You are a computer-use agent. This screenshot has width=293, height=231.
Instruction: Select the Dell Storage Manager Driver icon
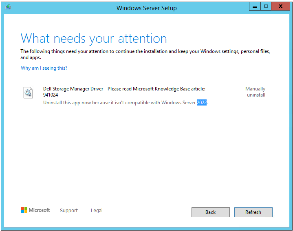click(28, 92)
